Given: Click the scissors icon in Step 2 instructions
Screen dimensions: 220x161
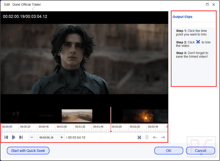Looking at the screenshot, I should [198, 42].
